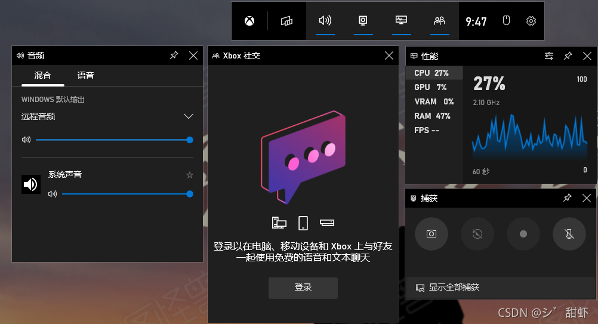Start recording with the record button
598x324 pixels.
click(x=523, y=234)
